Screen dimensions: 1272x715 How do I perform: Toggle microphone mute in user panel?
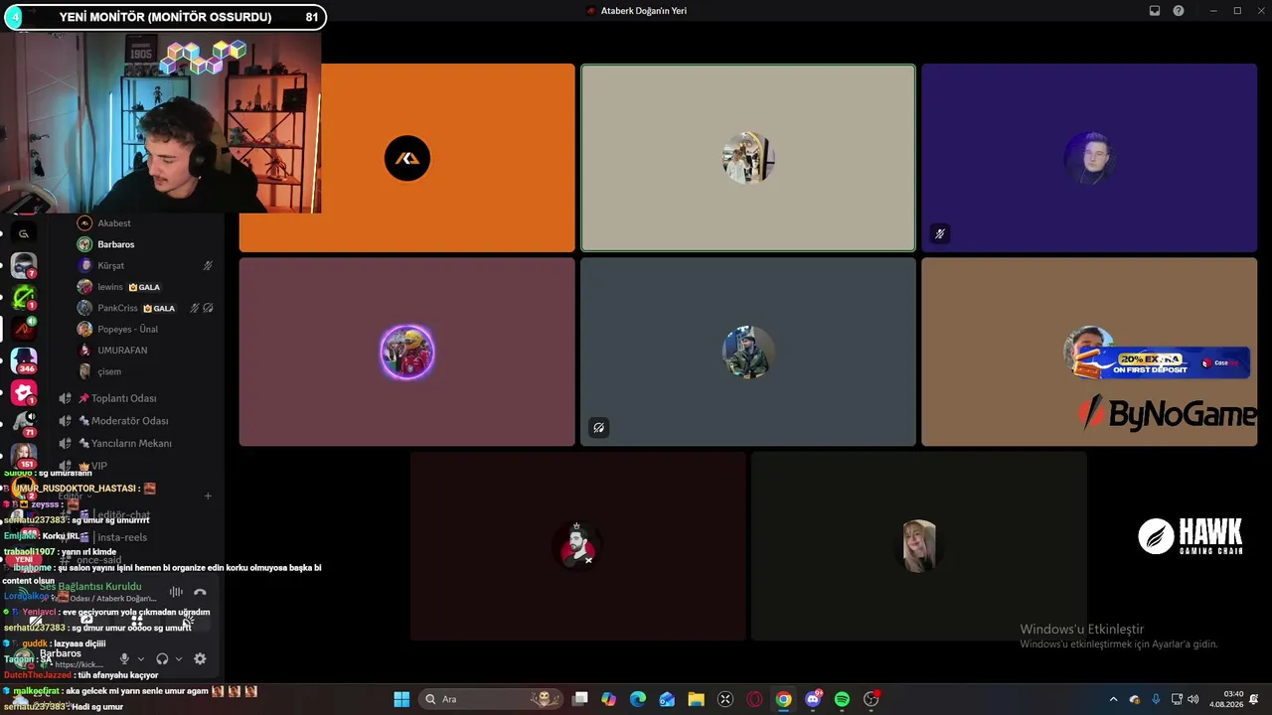(x=124, y=658)
